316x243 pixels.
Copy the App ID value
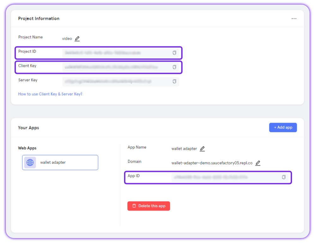[x=283, y=177]
